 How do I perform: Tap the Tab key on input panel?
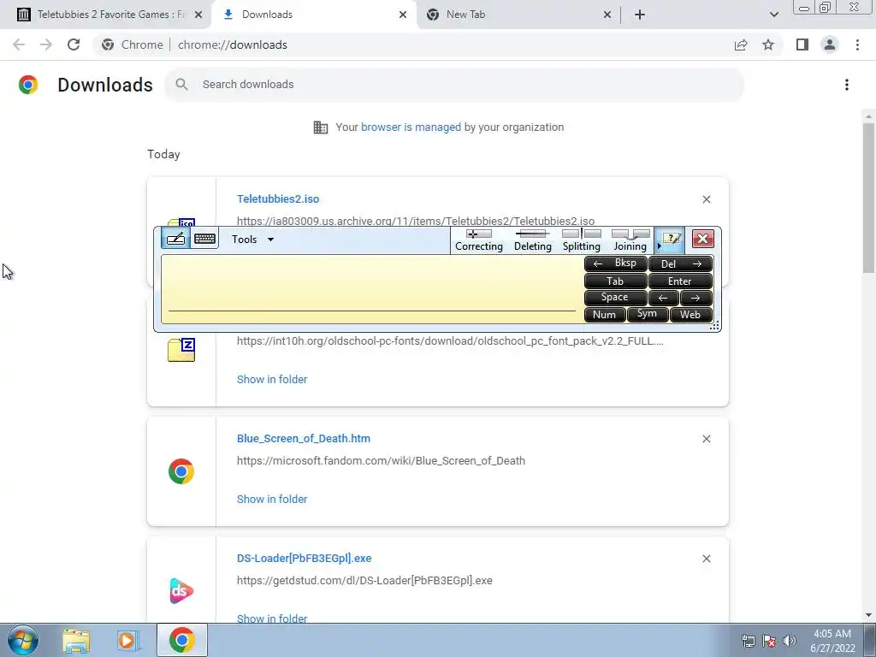[x=615, y=281]
